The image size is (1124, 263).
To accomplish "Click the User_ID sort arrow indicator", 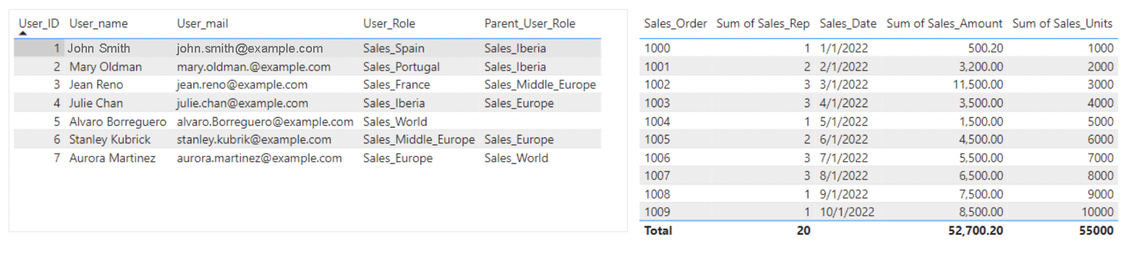I will point(23,33).
